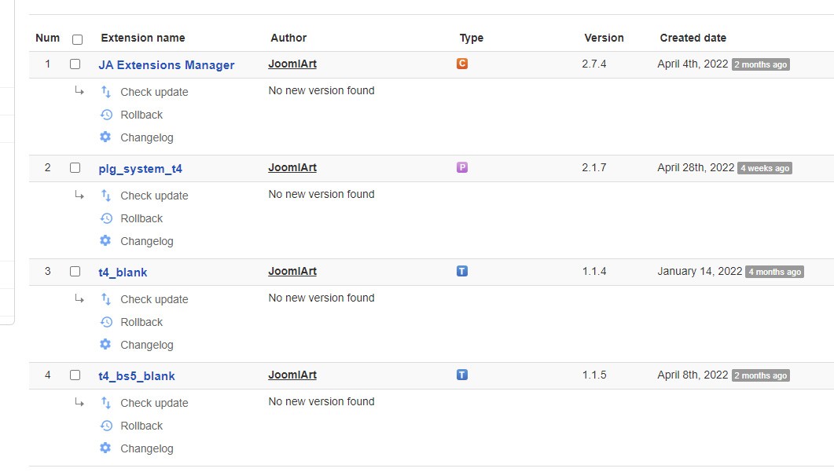Click the Changelog gear icon under t4_blank

tap(106, 345)
